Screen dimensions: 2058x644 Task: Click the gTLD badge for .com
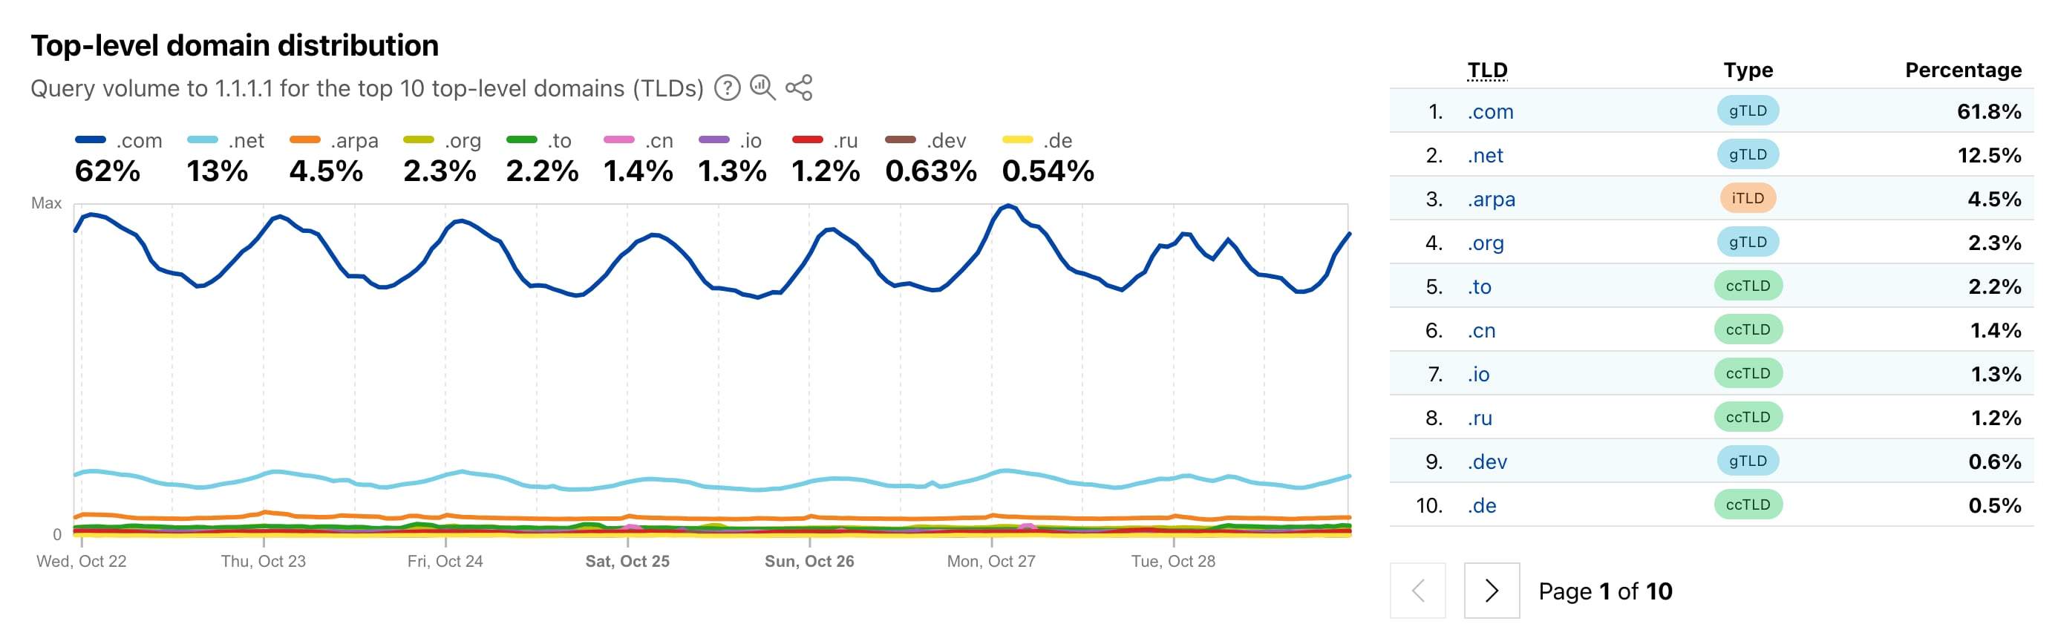pos(1747,111)
